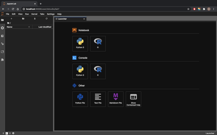Open the Help menu

pyautogui.click(x=59, y=14)
